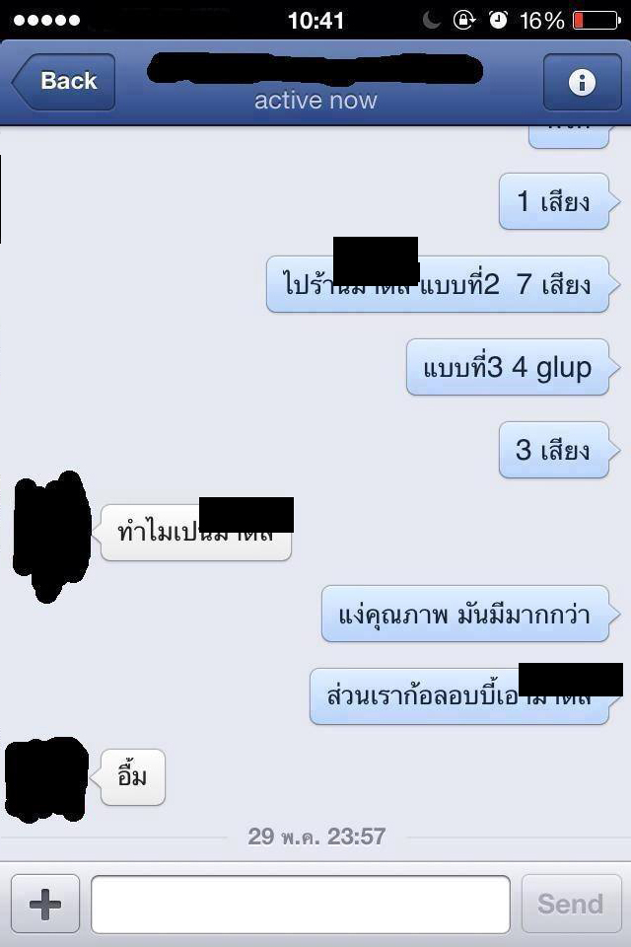Tap the Back button
Viewport: 631px width, 947px height.
63,82
